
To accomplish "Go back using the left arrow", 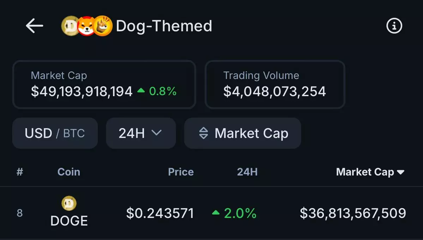I will (35, 26).
